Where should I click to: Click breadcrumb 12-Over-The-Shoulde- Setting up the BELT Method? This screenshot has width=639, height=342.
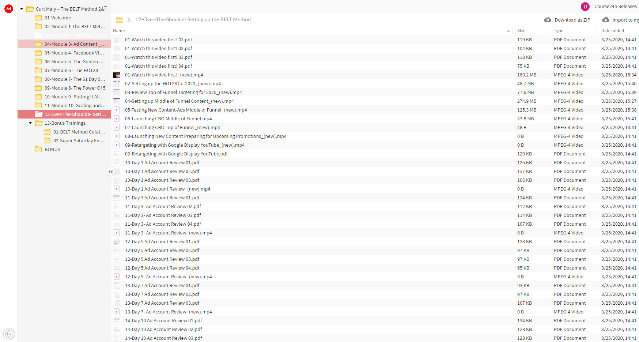(193, 20)
